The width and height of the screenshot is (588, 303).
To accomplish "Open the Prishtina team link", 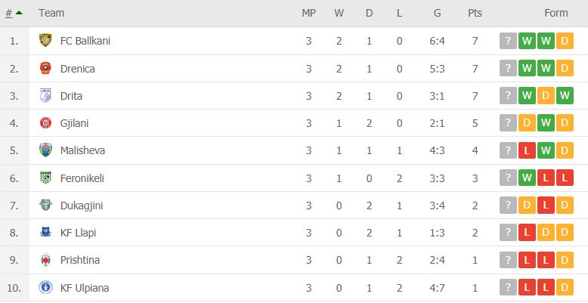I will (80, 260).
